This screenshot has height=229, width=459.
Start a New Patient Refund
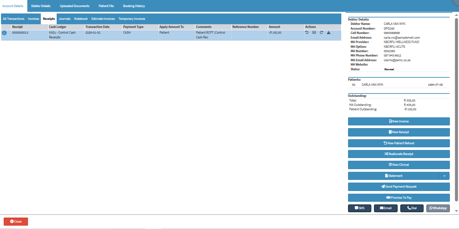[x=399, y=143]
